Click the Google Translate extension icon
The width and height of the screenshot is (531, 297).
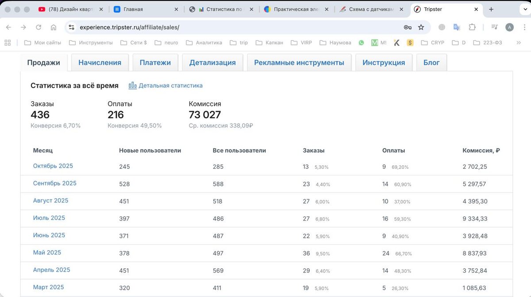[x=457, y=27]
